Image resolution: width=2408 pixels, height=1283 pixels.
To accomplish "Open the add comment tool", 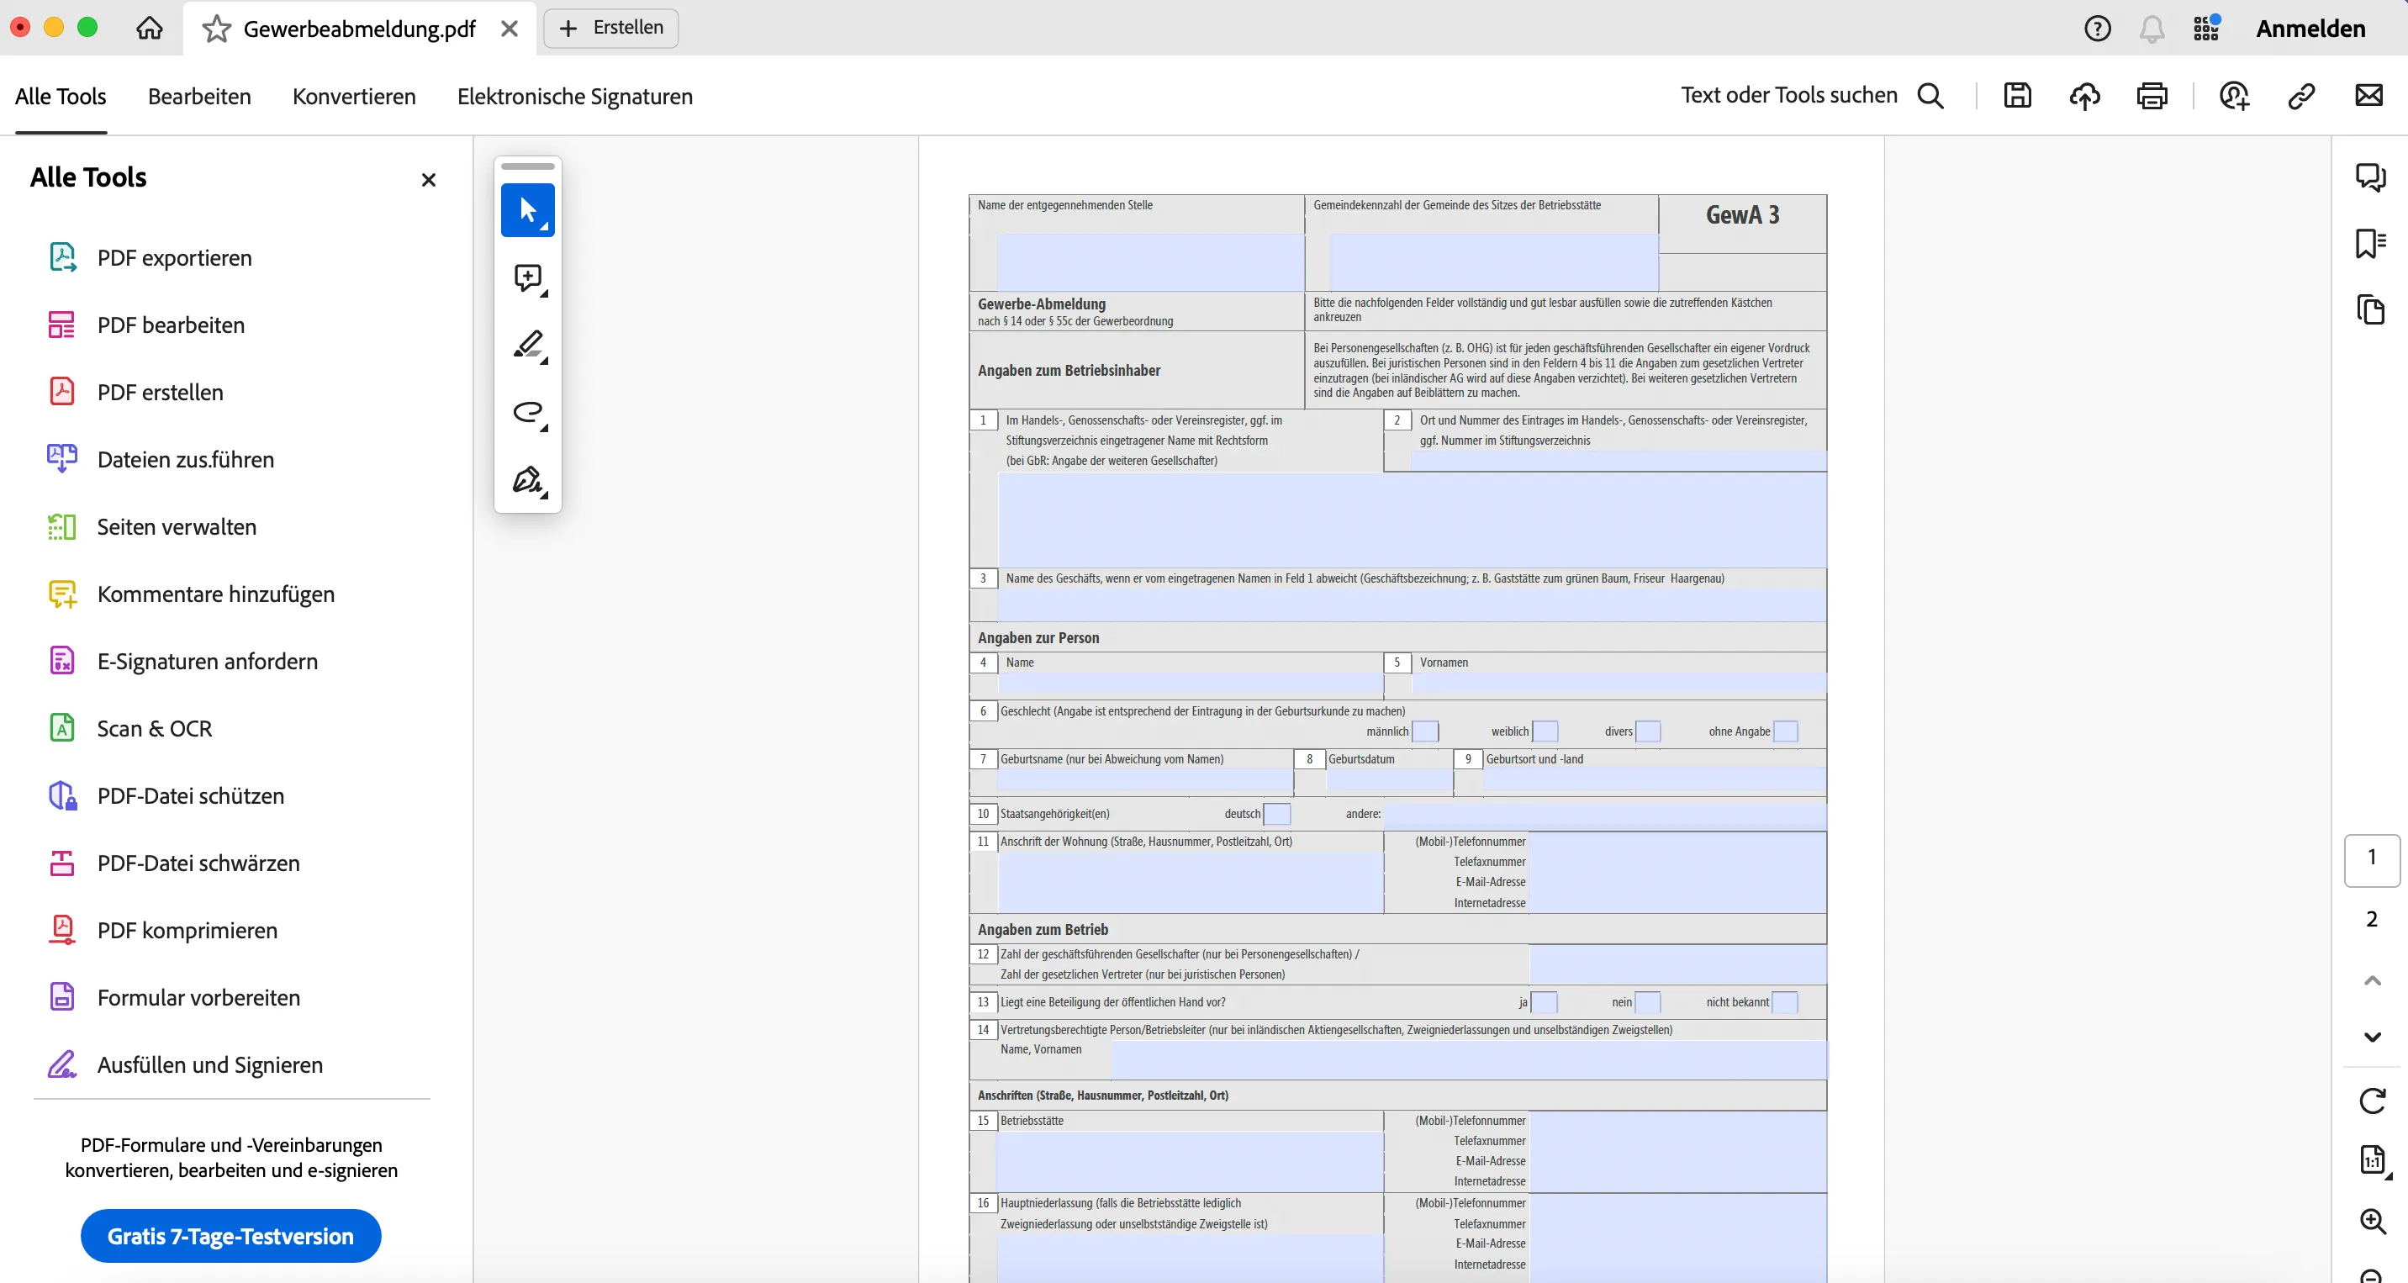I will point(528,277).
